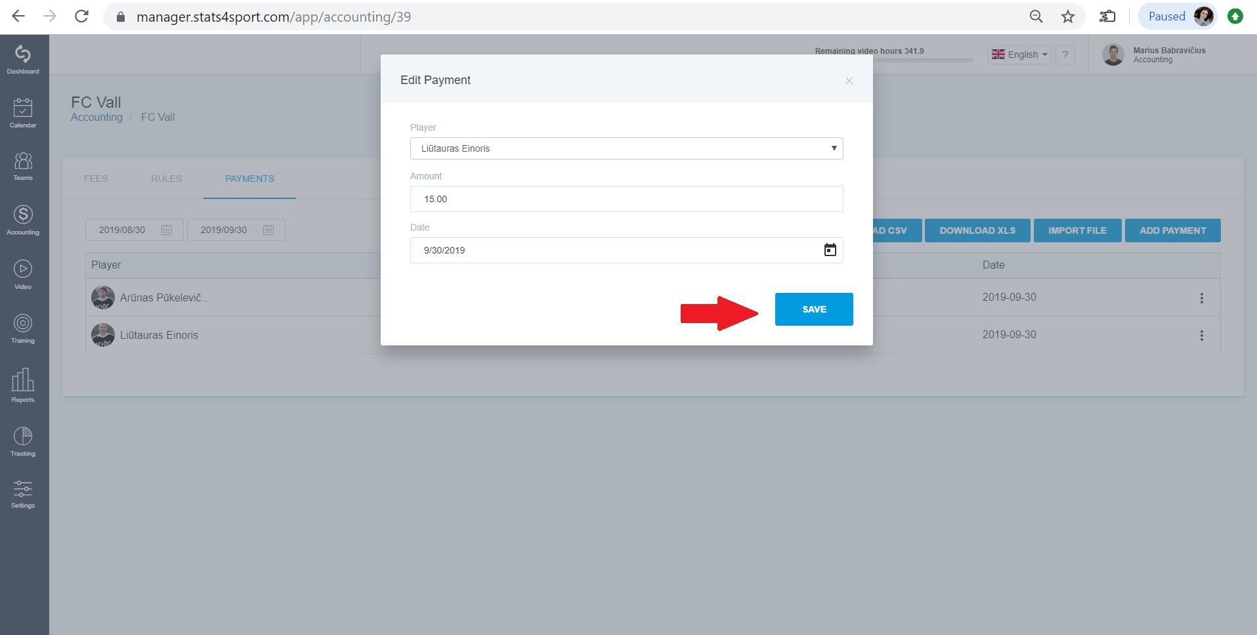Screen dimensions: 1257x635
Task: Open the Paused profile menu in Chrome
Action: pos(1178,16)
